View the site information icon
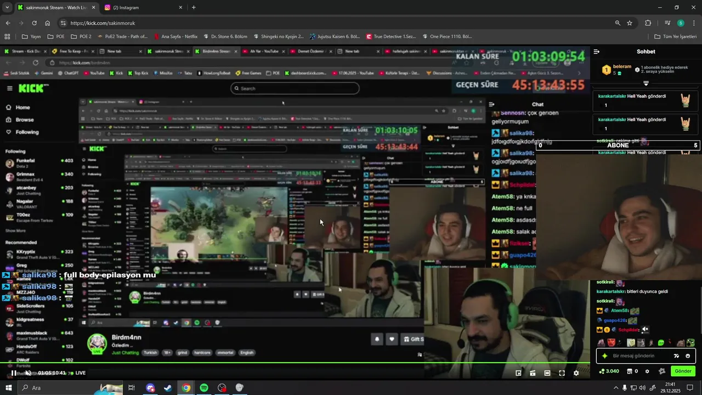This screenshot has height=395, width=702. [63, 23]
